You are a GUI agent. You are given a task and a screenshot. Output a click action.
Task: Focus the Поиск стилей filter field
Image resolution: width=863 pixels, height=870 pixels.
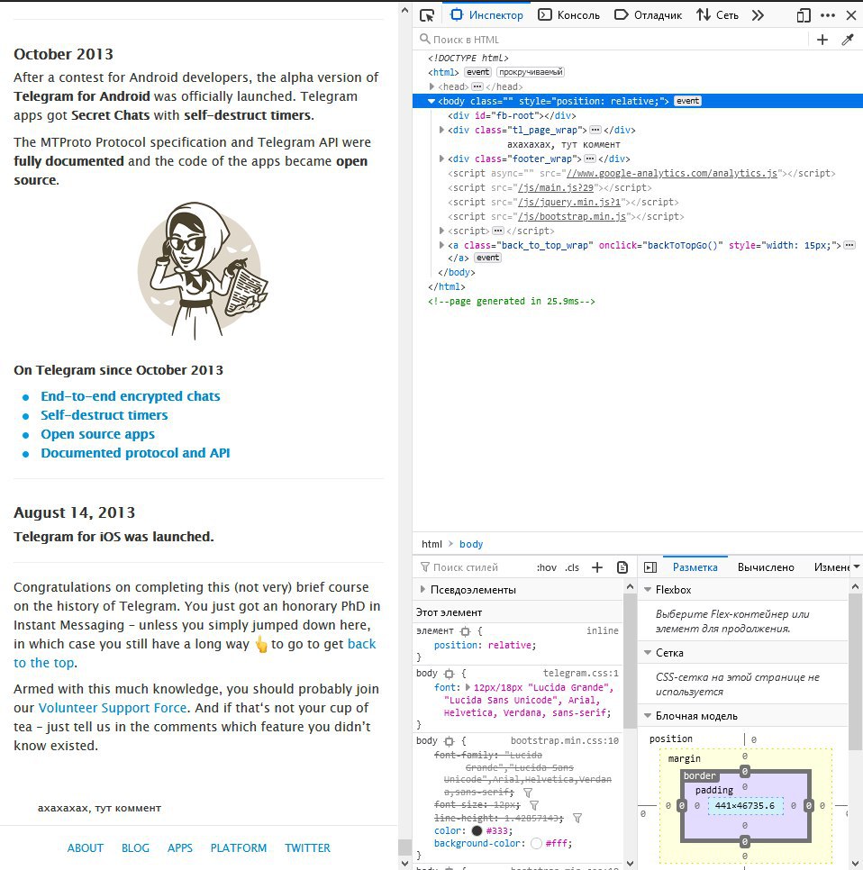472,567
